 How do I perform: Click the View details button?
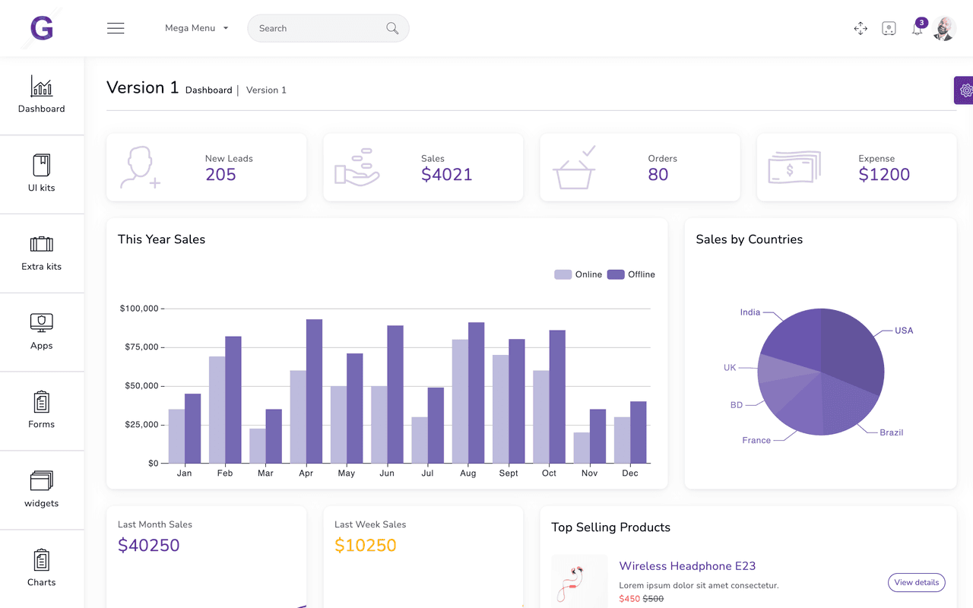917,583
